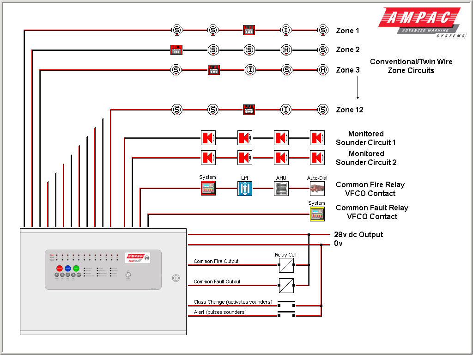Click the fire call point on Zone 2
Image resolution: width=473 pixels, height=355 pixels.
pyautogui.click(x=177, y=49)
